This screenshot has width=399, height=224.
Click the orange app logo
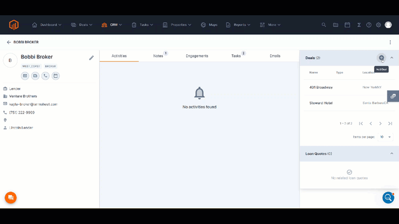tap(14, 25)
